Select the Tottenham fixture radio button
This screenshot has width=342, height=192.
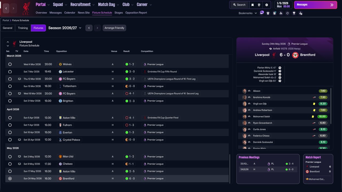point(10,86)
